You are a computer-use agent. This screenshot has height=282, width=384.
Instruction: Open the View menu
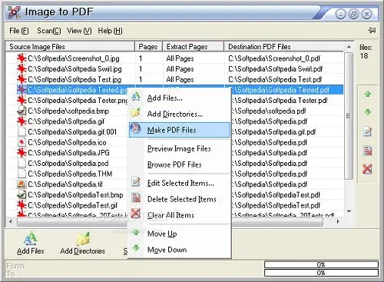point(79,31)
